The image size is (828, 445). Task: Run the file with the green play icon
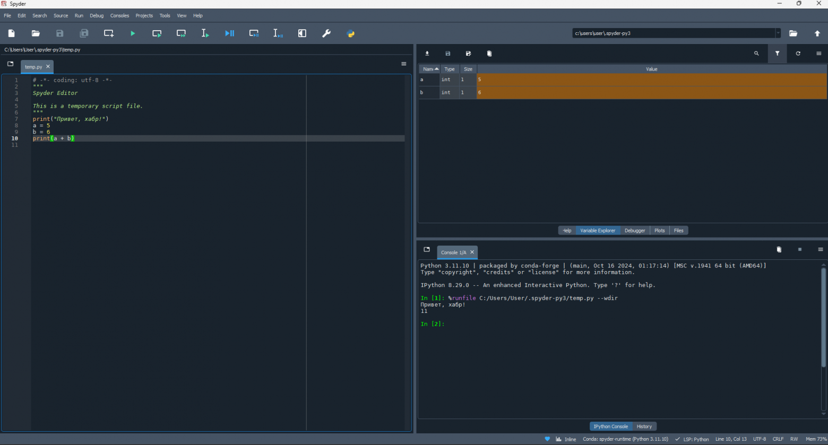coord(133,33)
